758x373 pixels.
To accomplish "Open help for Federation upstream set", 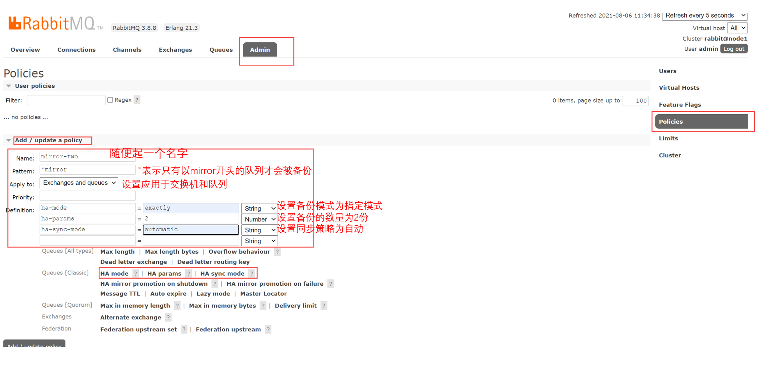I will [184, 329].
